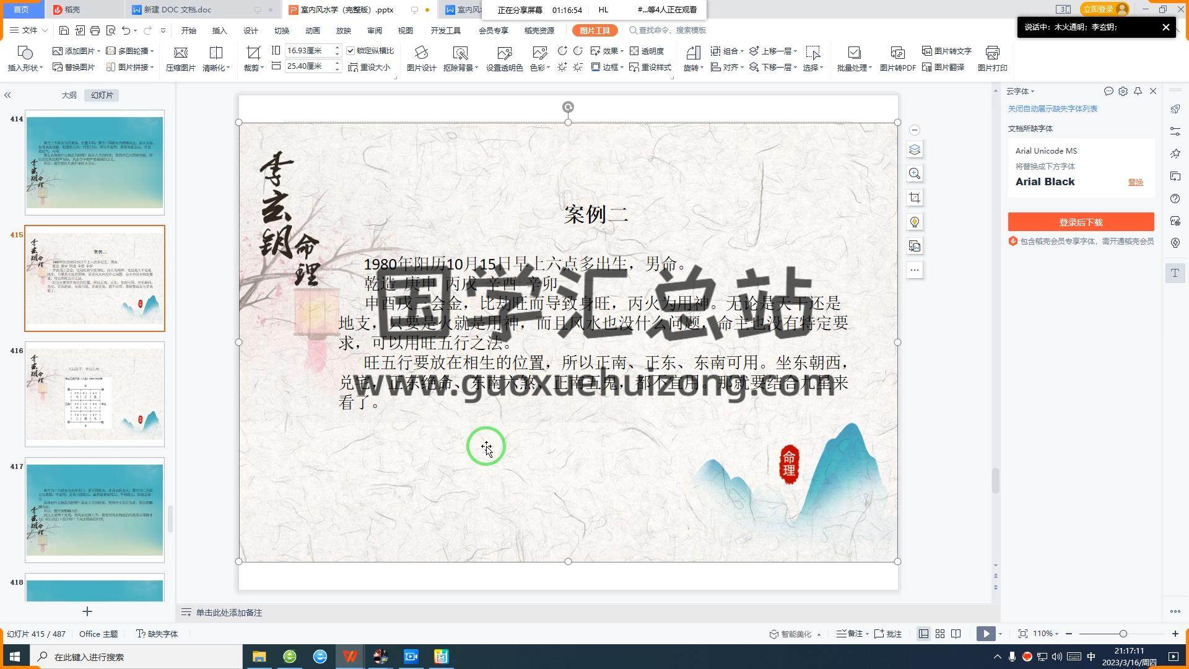Click the orange 登录后下载 button
1189x669 pixels.
tap(1081, 222)
